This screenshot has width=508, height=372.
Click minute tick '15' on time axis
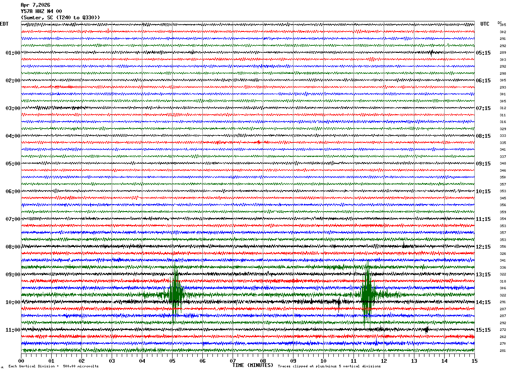[474, 361]
